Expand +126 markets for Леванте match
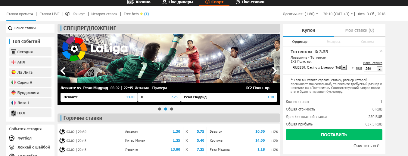The image size is (408, 156). click(274, 150)
